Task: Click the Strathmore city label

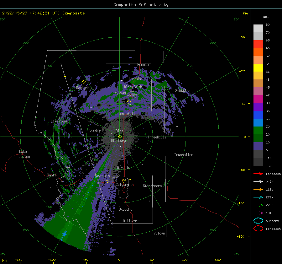Action: [x=152, y=186]
